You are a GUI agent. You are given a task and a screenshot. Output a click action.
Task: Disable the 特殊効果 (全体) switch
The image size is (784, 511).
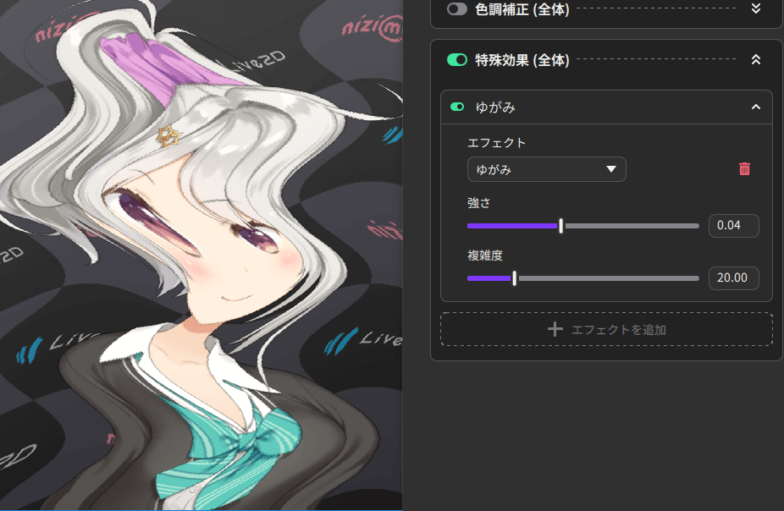click(457, 60)
